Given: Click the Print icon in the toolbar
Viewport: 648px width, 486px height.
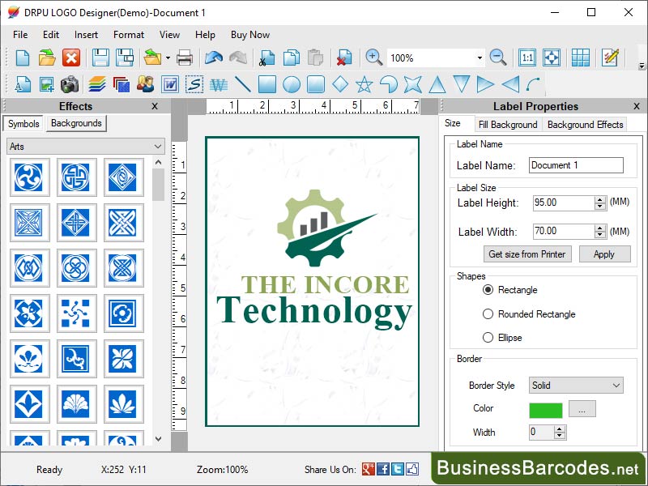Looking at the screenshot, I should pyautogui.click(x=185, y=58).
